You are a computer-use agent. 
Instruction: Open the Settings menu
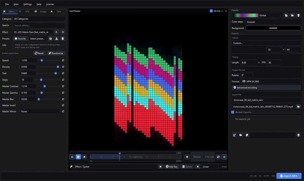28,4
